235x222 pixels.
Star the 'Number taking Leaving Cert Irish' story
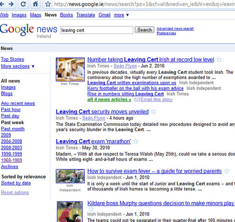pos(219,60)
